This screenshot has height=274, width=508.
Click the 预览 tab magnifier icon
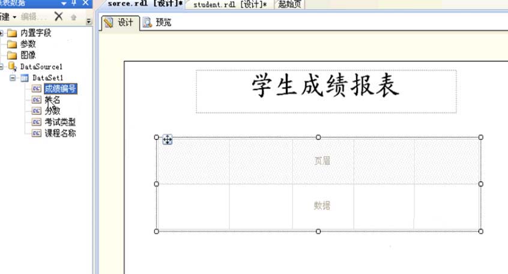pyautogui.click(x=147, y=22)
